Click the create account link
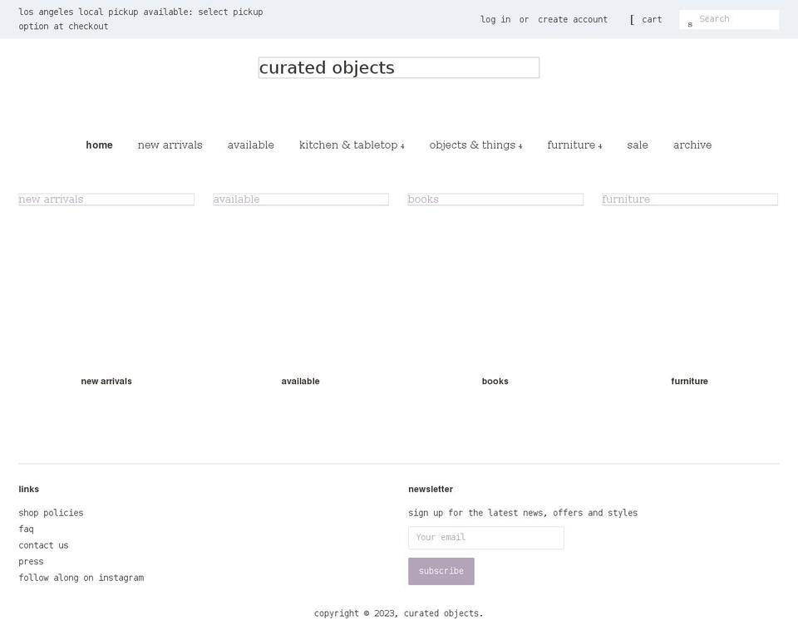 (x=573, y=19)
